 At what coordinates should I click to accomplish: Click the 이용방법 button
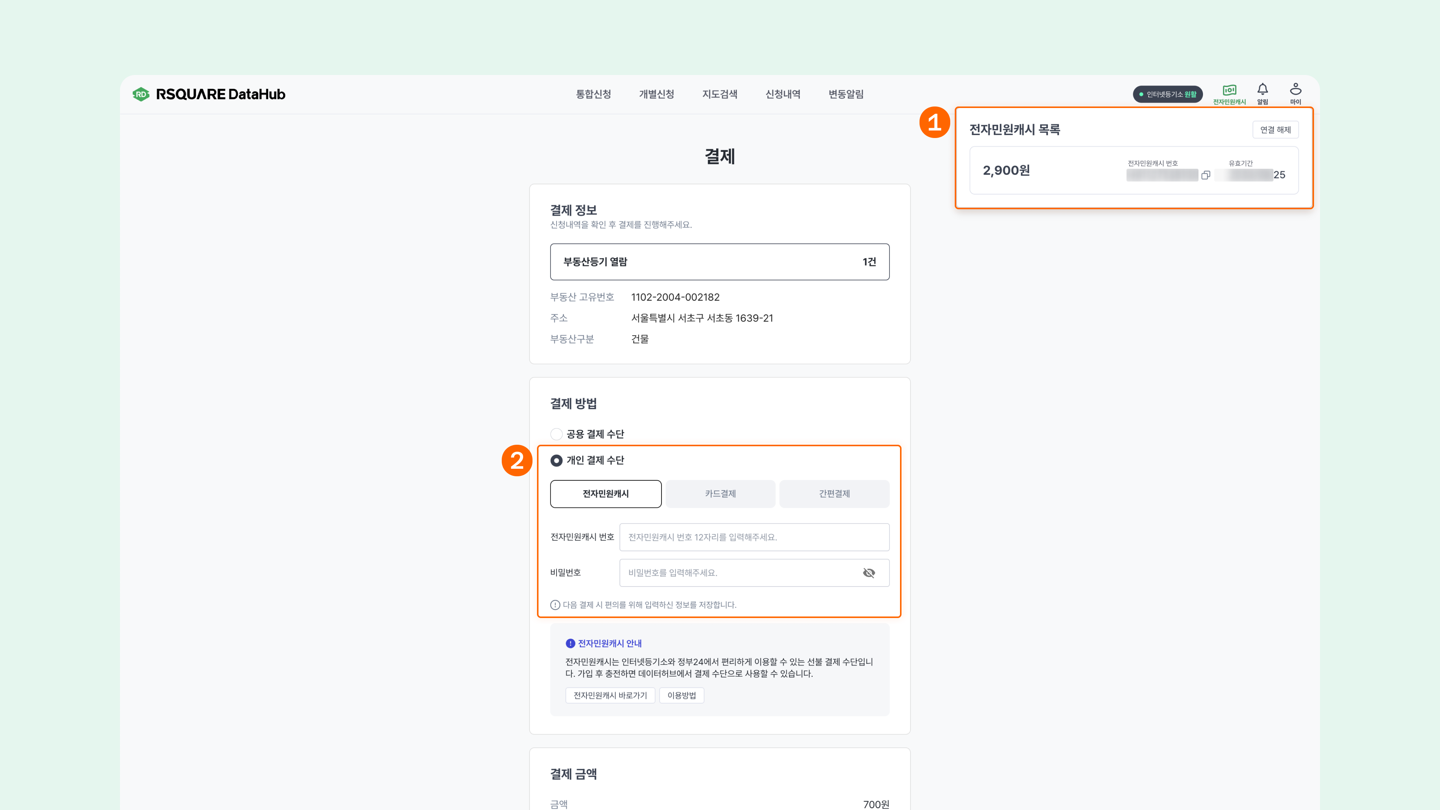[681, 695]
